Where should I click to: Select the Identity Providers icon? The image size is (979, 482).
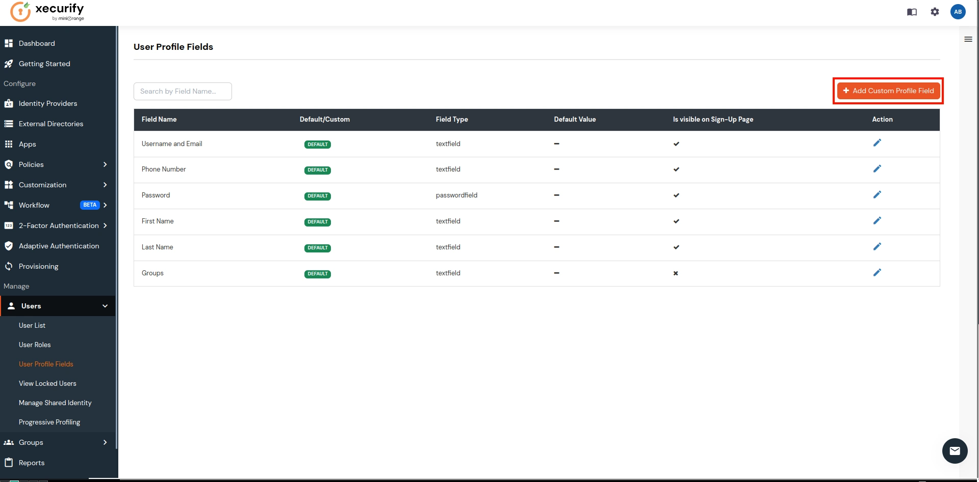(x=9, y=103)
